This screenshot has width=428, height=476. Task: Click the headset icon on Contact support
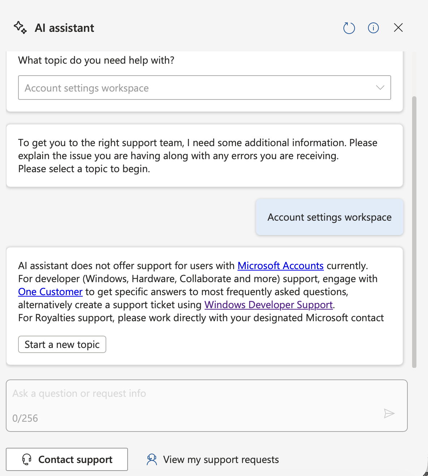[27, 459]
